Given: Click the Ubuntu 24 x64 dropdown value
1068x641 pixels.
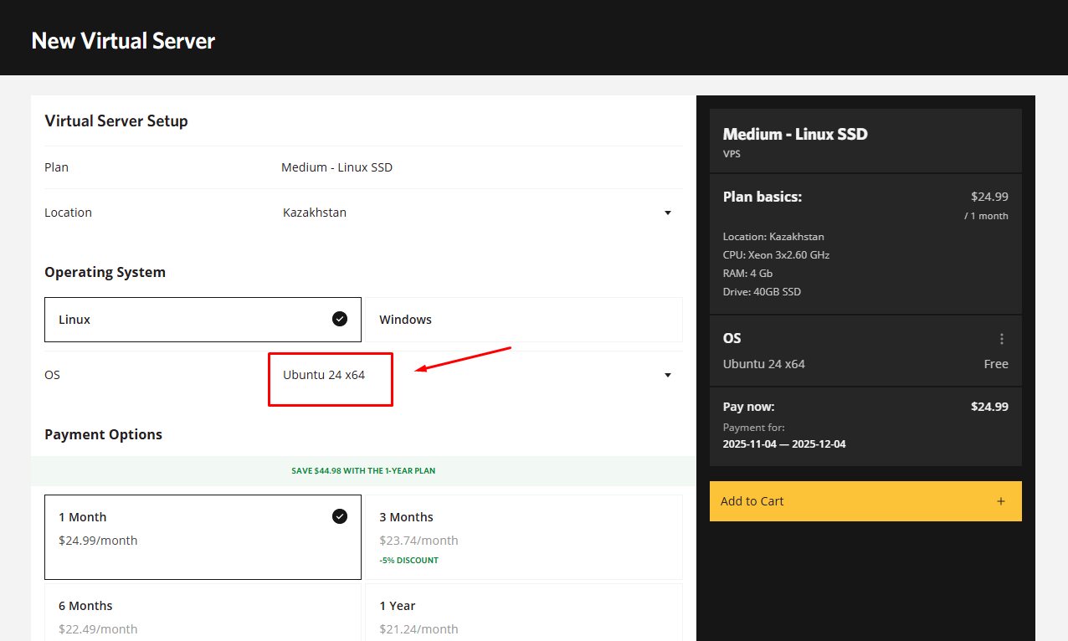Looking at the screenshot, I should [x=324, y=375].
